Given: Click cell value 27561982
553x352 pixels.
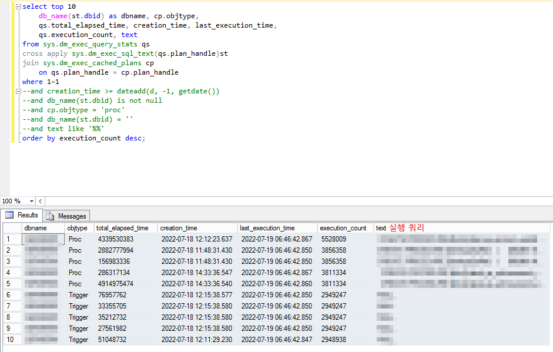Looking at the screenshot, I should 112,328.
